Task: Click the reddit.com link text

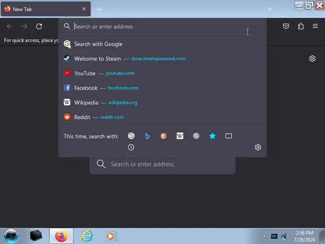Action: (112, 117)
